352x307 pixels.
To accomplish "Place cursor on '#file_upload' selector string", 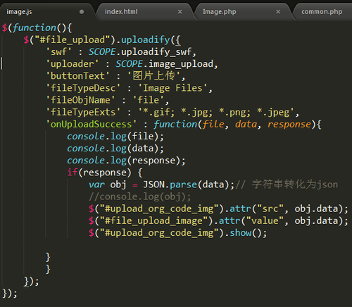I will tap(73, 39).
